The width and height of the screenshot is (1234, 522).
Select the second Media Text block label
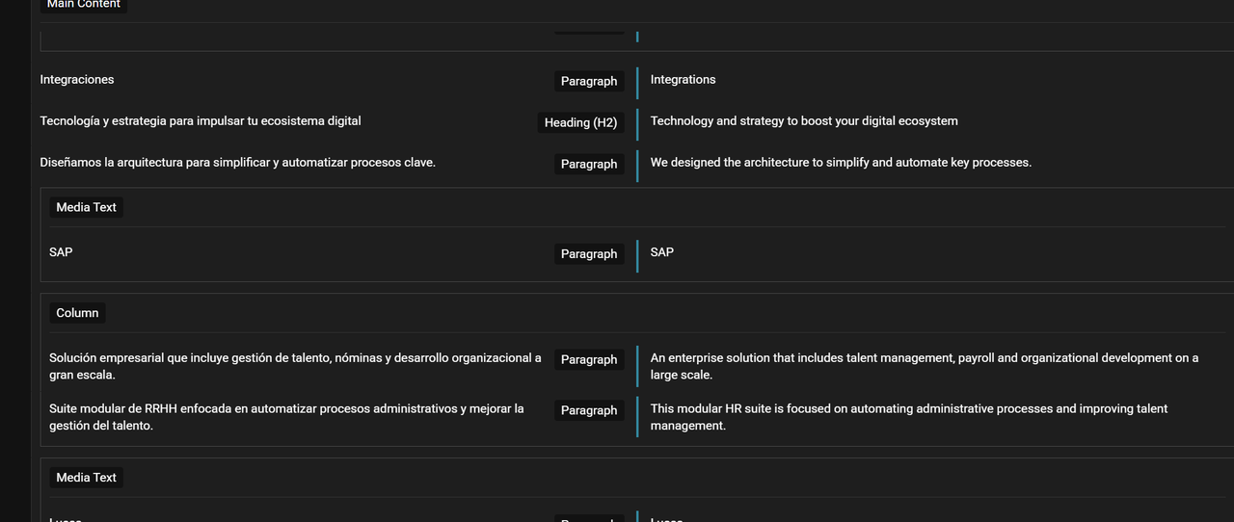[x=87, y=478]
